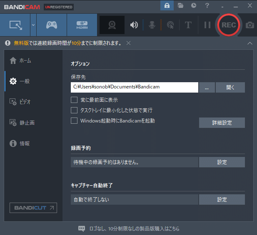Select the HDMI device recording mode
This screenshot has width=257, height=235.
coord(82,25)
